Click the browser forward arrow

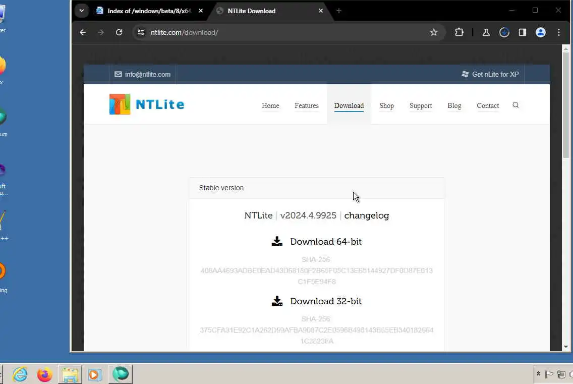[101, 33]
